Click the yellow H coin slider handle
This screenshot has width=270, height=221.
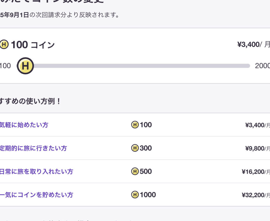25,66
